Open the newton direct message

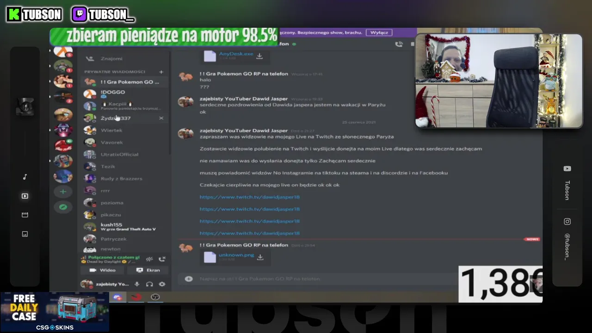click(x=124, y=249)
